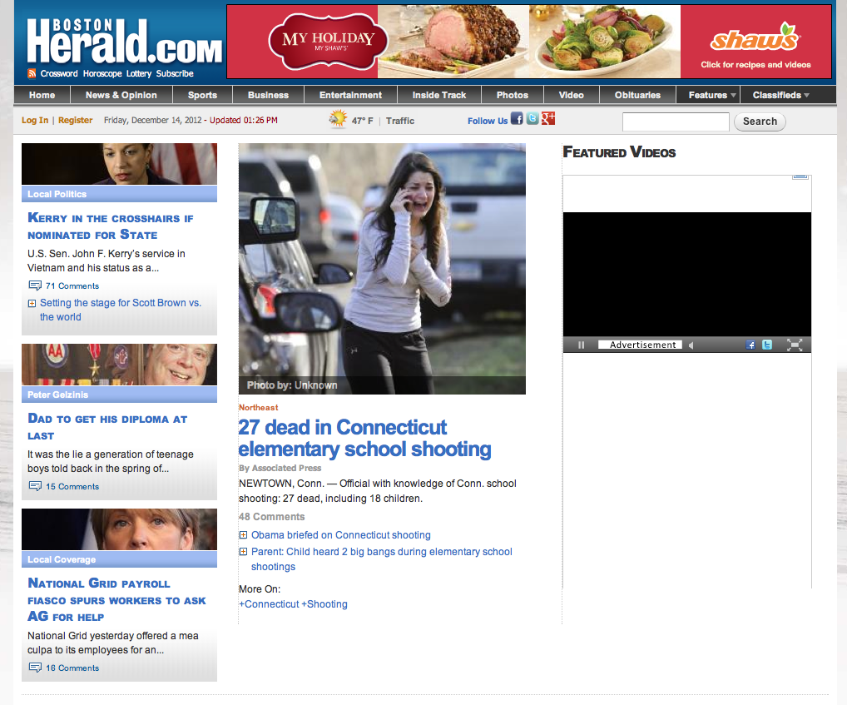Expand the 'Setting the stage for Scott Brown' item

coord(32,304)
